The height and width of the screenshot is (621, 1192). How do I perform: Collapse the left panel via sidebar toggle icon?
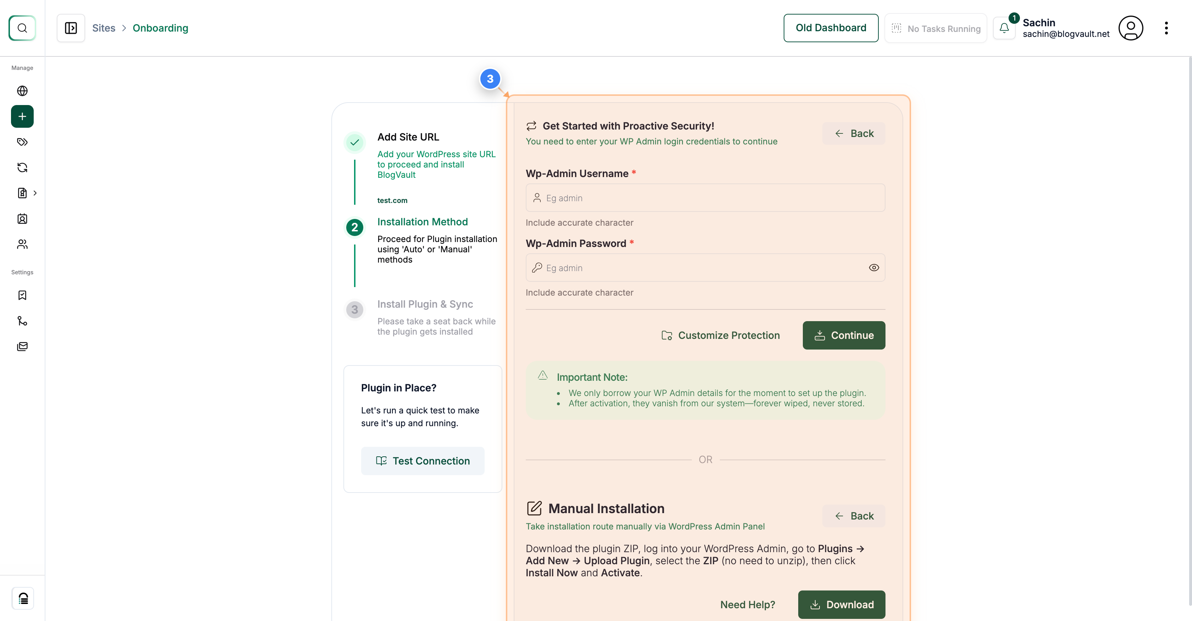(x=70, y=28)
